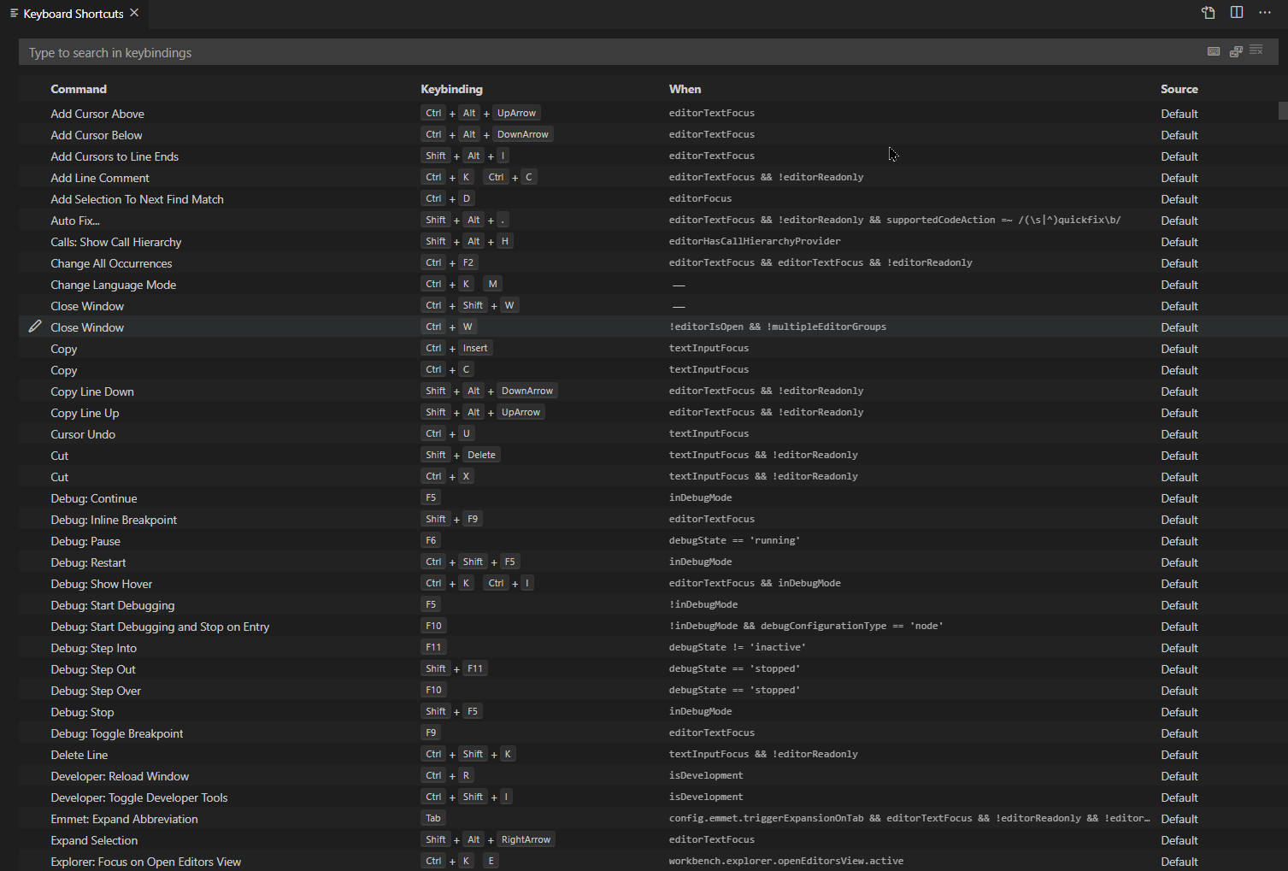Click the Sort by Precedence icon
The height and width of the screenshot is (871, 1288).
[x=1236, y=50]
